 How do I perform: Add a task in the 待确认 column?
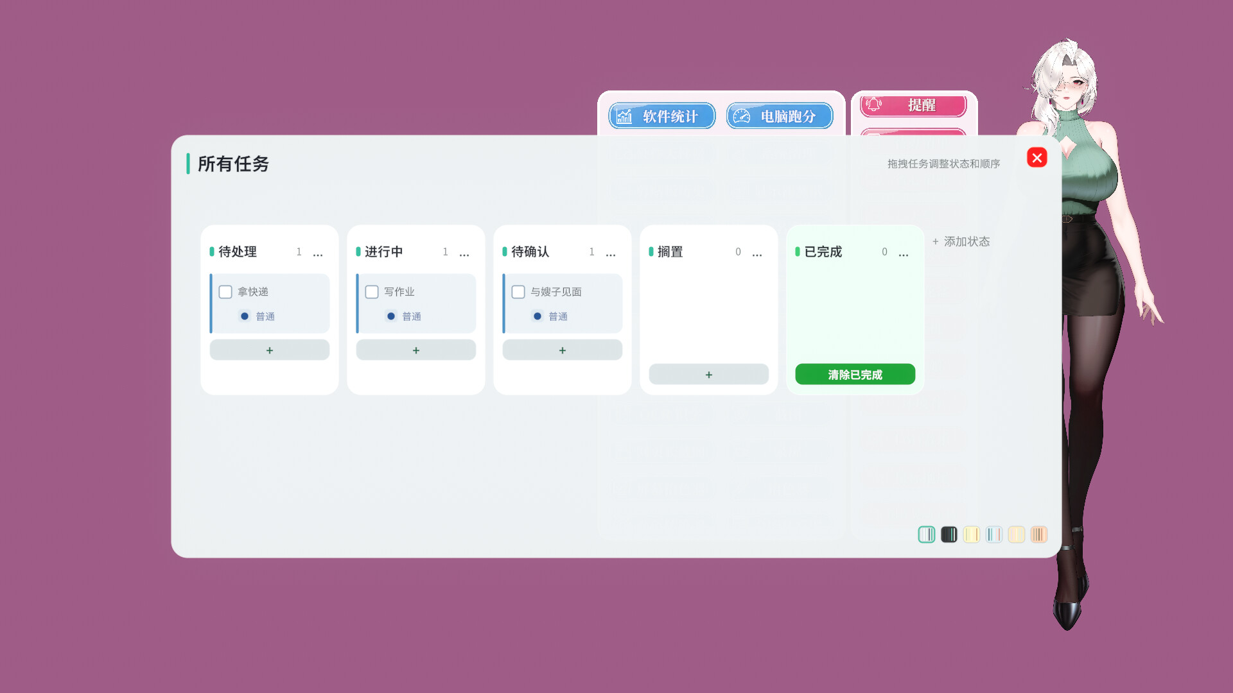click(x=563, y=350)
